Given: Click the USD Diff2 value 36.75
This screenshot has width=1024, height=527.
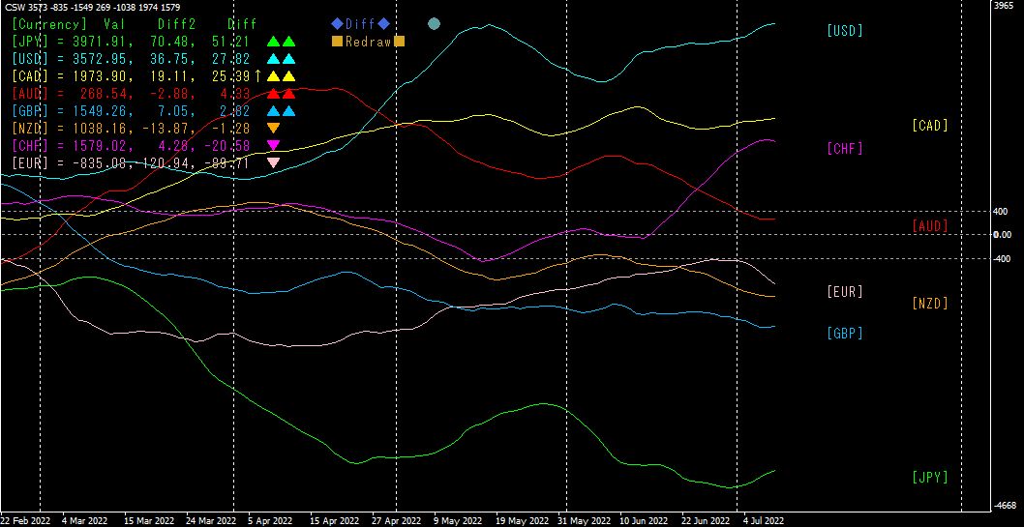Looking at the screenshot, I should click(x=171, y=59).
